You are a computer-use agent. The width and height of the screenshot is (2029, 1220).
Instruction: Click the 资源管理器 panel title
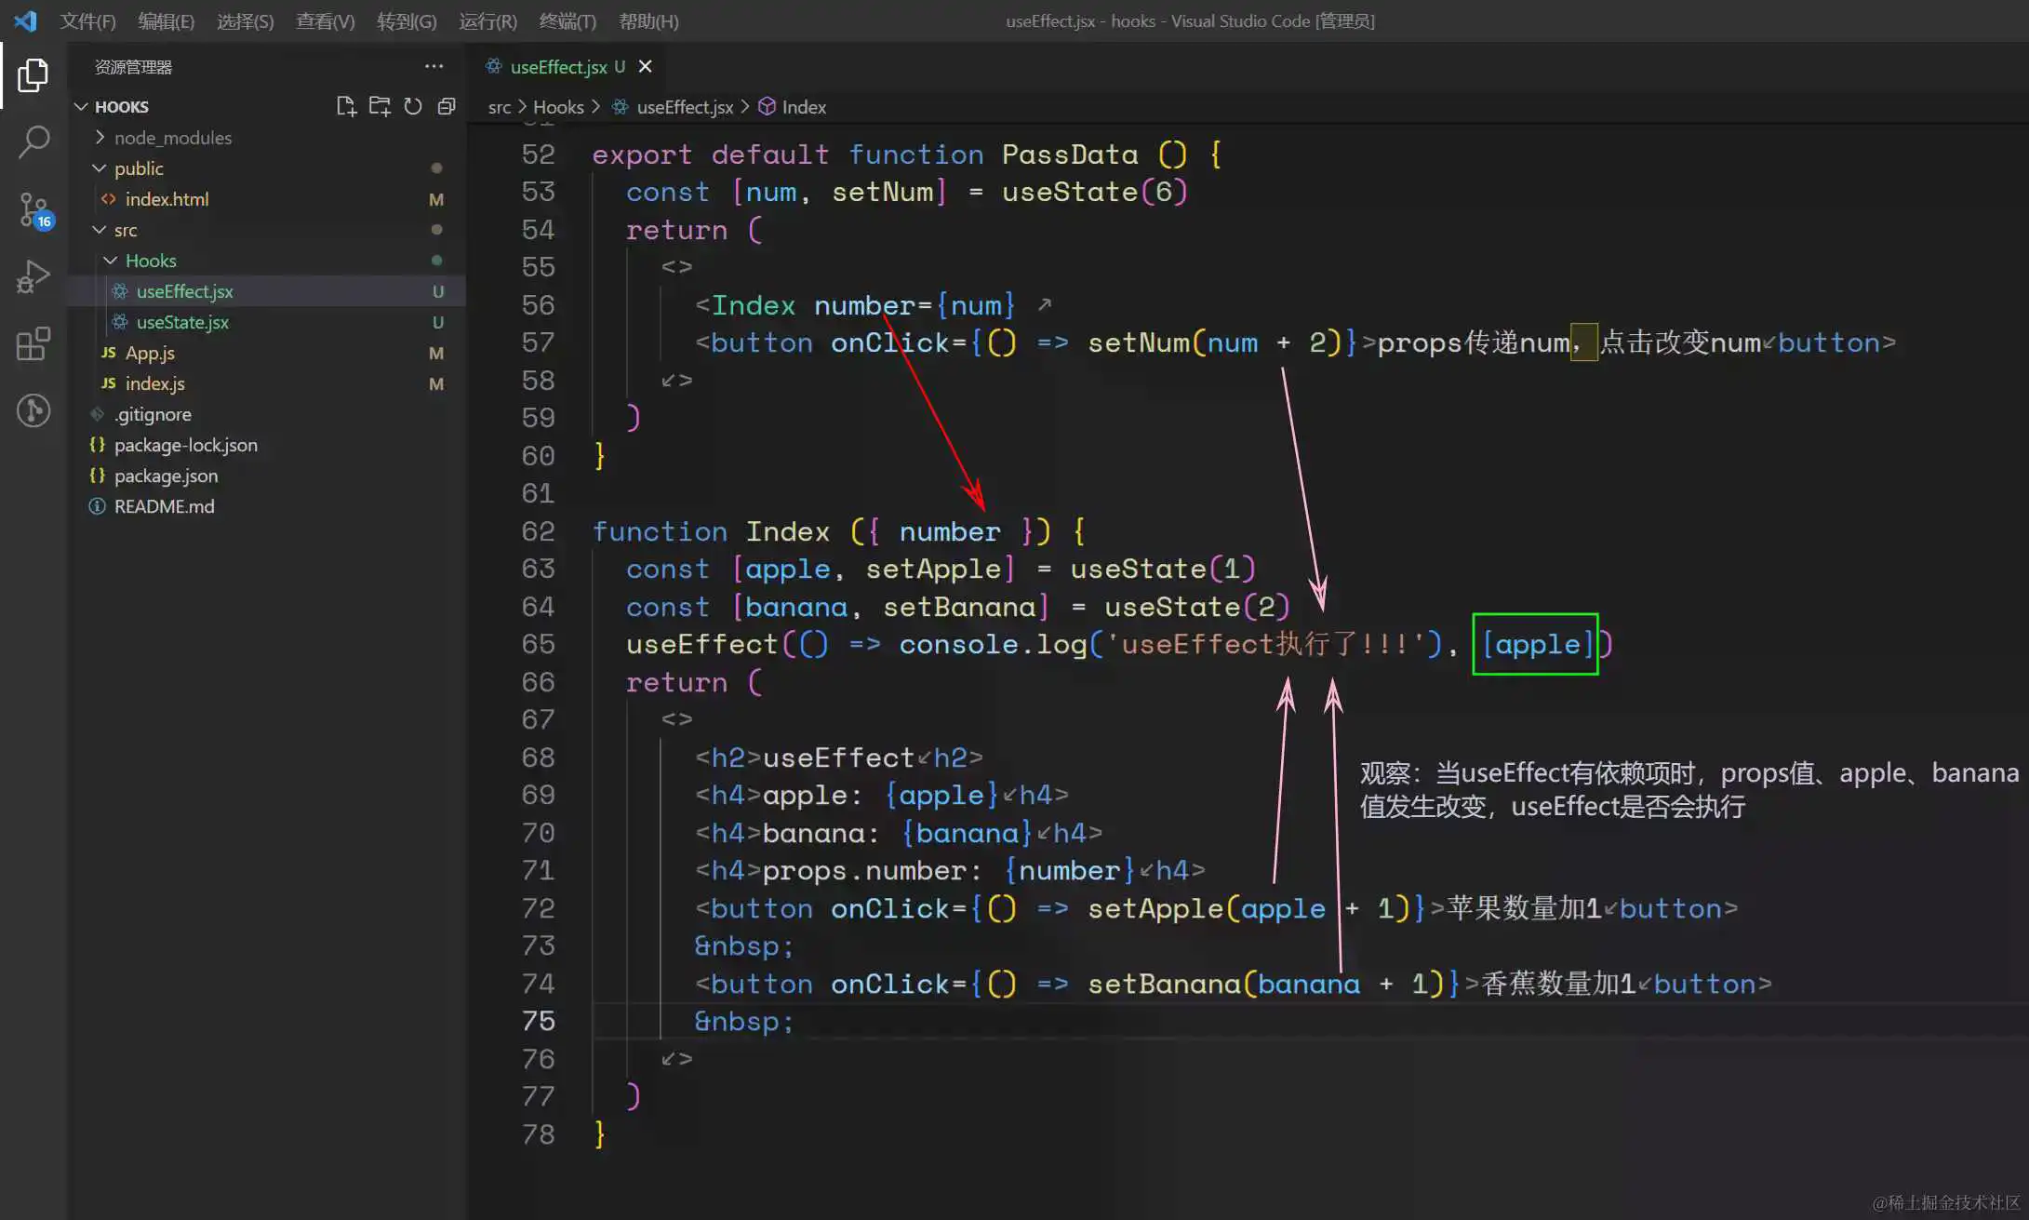click(x=133, y=66)
